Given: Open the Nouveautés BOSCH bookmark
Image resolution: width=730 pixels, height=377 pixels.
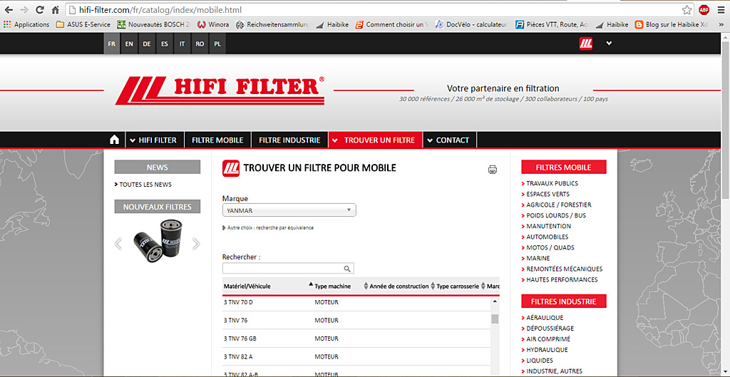Looking at the screenshot, I should coord(154,25).
